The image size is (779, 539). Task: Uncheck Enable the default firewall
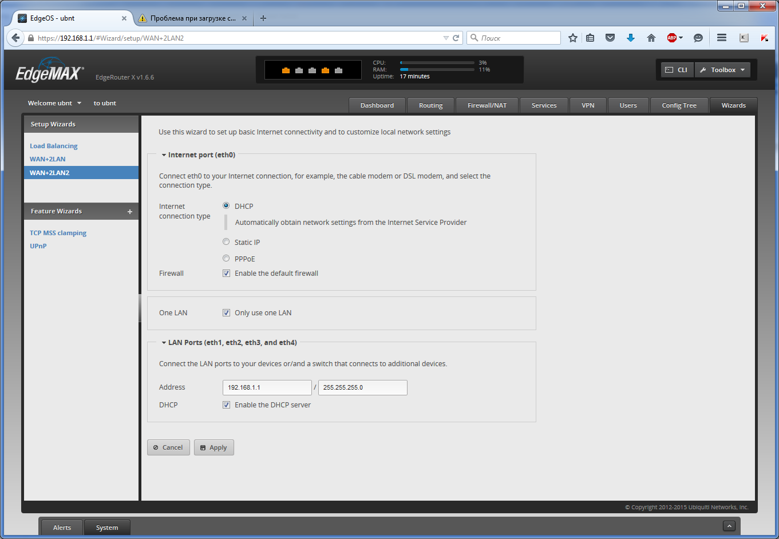(x=227, y=274)
